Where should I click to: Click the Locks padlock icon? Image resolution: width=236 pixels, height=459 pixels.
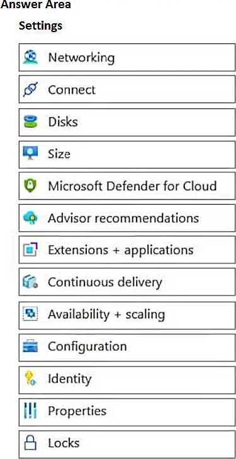pos(31,443)
